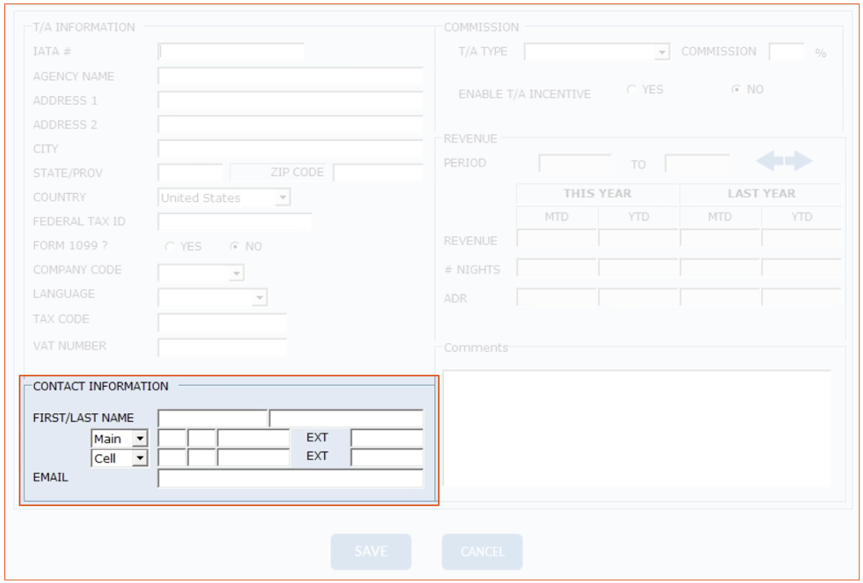Image resolution: width=863 pixels, height=583 pixels.
Task: Open the Language dropdown list
Action: [x=259, y=298]
